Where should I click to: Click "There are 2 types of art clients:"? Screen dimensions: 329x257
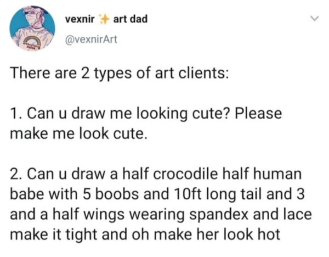[117, 73]
